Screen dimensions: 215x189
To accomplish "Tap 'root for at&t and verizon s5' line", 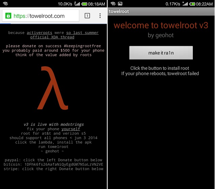I will point(53,133).
